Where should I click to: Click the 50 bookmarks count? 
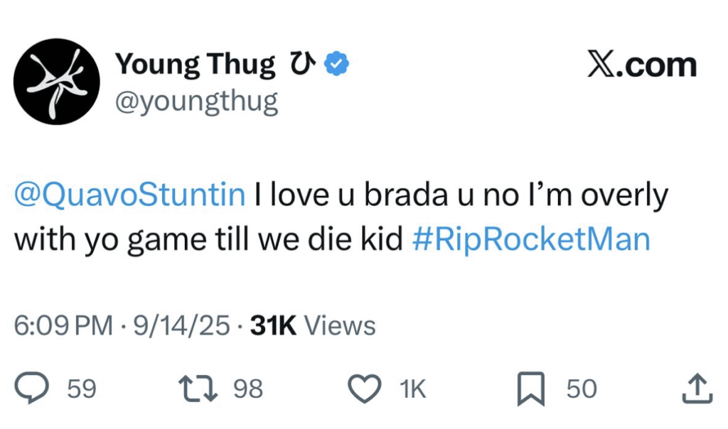pos(581,389)
